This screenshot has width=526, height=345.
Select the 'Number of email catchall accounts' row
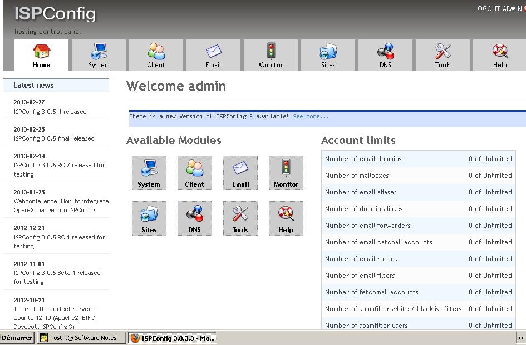click(x=419, y=242)
